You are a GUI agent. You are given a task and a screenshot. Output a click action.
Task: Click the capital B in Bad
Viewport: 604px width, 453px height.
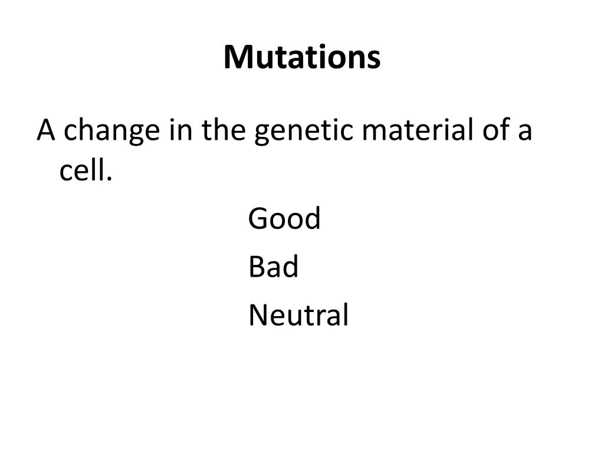(255, 267)
